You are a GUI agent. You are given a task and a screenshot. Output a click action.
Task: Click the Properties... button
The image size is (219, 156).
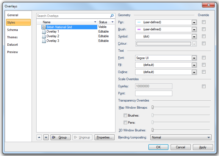104,137
